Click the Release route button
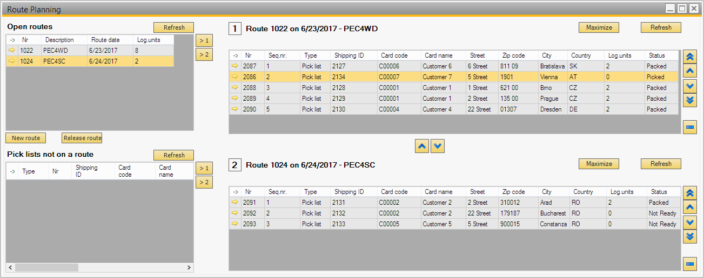The height and width of the screenshot is (278, 704). [82, 138]
